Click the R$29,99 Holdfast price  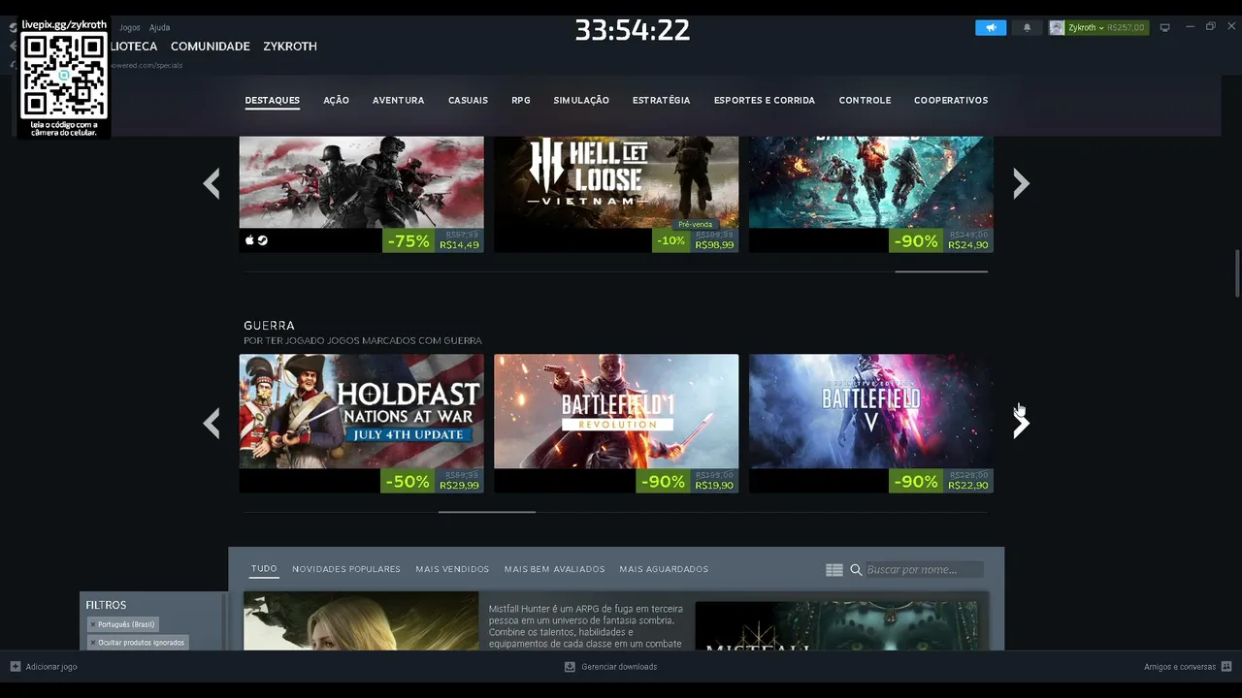tap(459, 485)
